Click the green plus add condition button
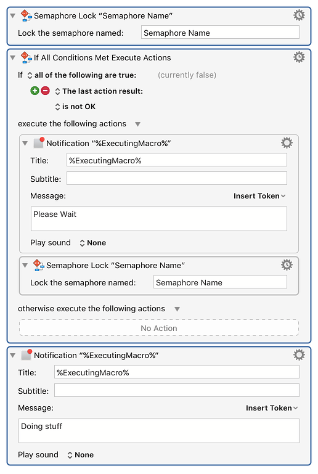Image resolution: width=318 pixels, height=474 pixels. [35, 91]
